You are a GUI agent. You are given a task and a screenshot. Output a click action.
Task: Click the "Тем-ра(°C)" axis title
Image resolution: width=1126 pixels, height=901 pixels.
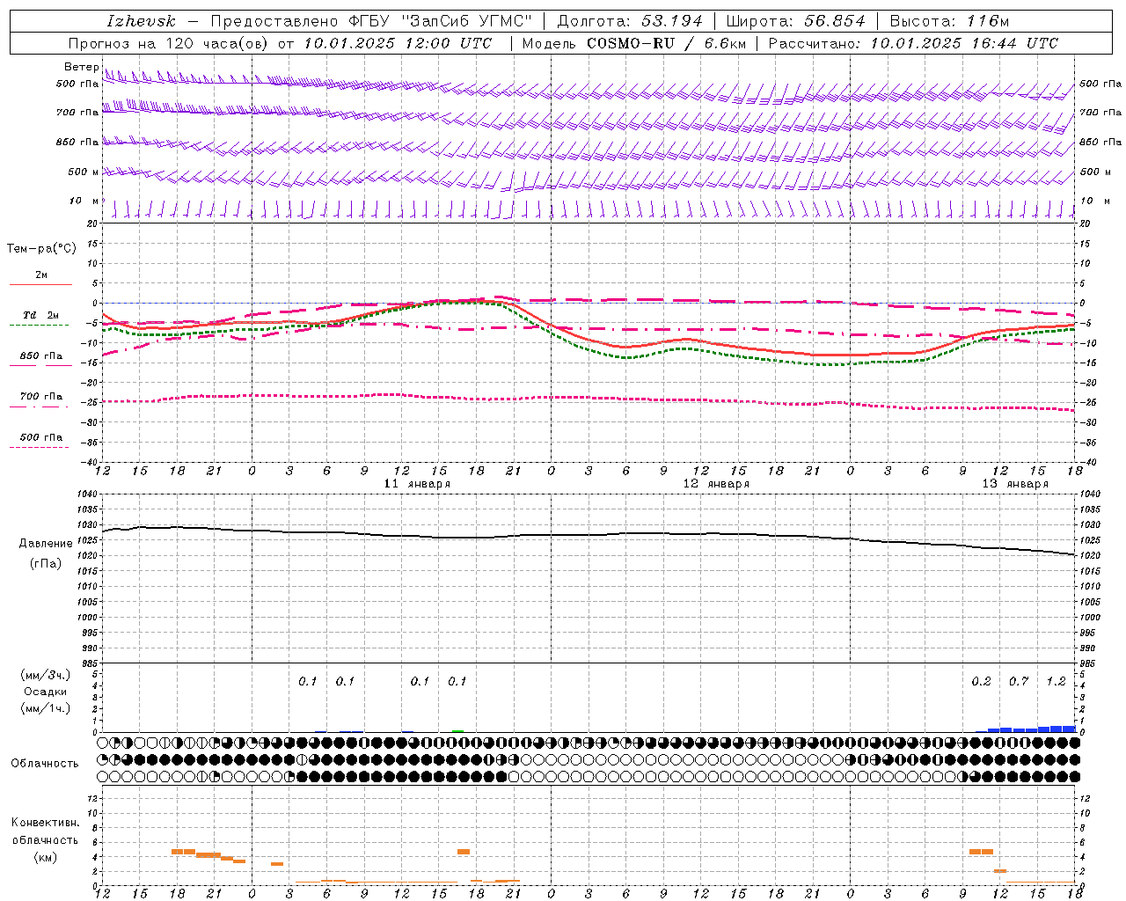41,249
